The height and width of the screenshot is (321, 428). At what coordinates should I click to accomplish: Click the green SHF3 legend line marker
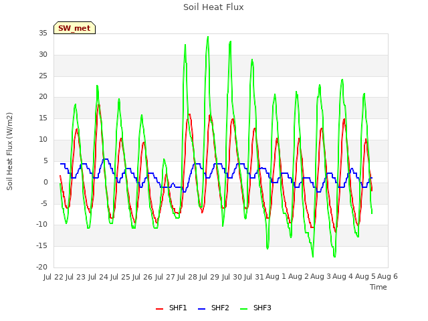pyautogui.click(x=243, y=309)
